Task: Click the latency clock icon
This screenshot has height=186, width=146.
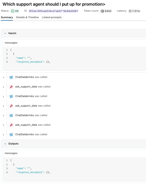Action: click(x=130, y=11)
